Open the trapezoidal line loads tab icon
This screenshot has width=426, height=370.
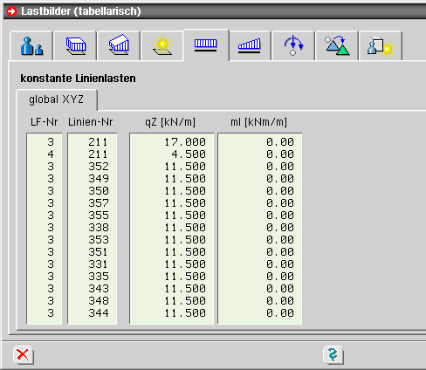(250, 46)
